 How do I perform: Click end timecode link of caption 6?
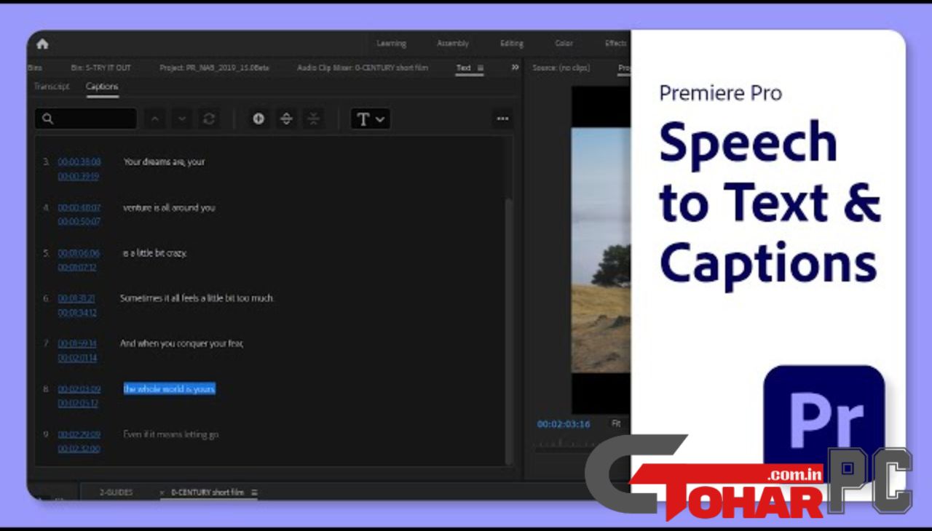[77, 313]
